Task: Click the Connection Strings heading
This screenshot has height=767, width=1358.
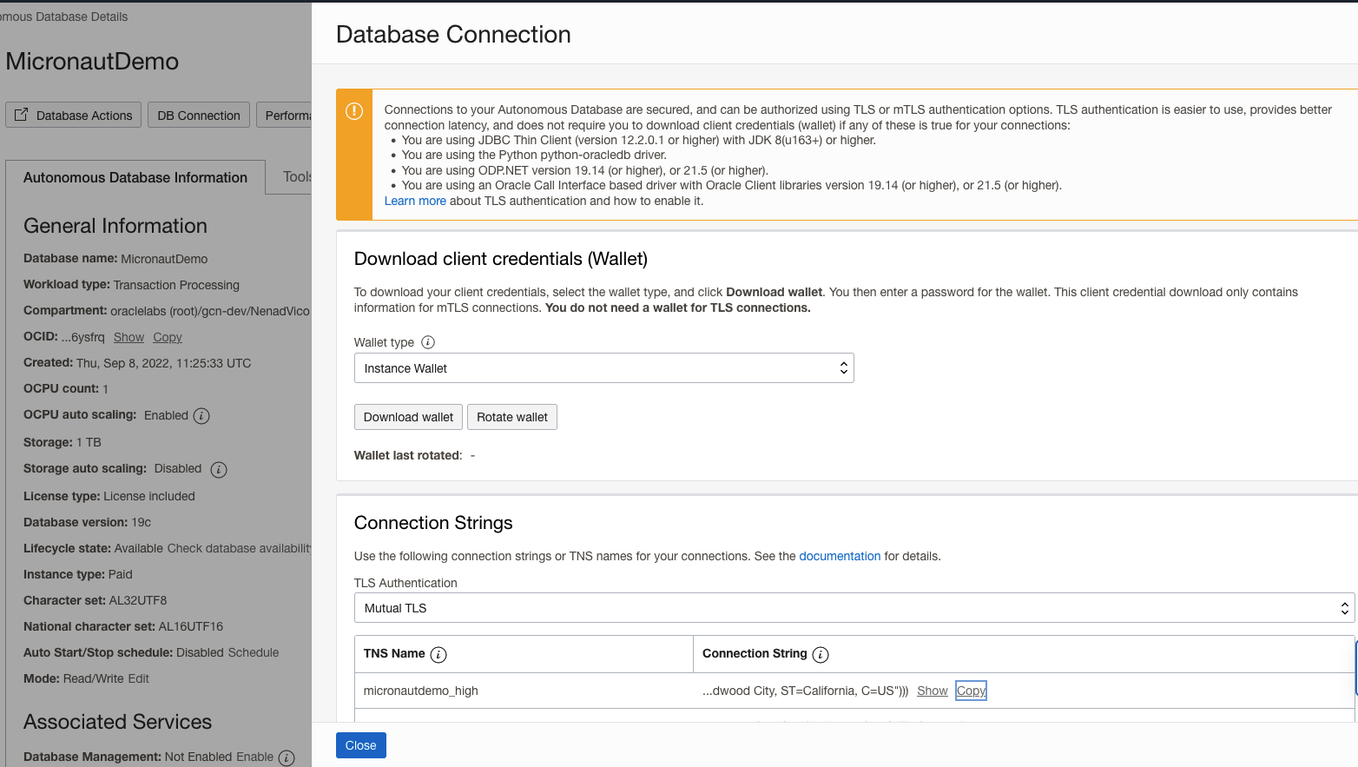Action: point(433,523)
